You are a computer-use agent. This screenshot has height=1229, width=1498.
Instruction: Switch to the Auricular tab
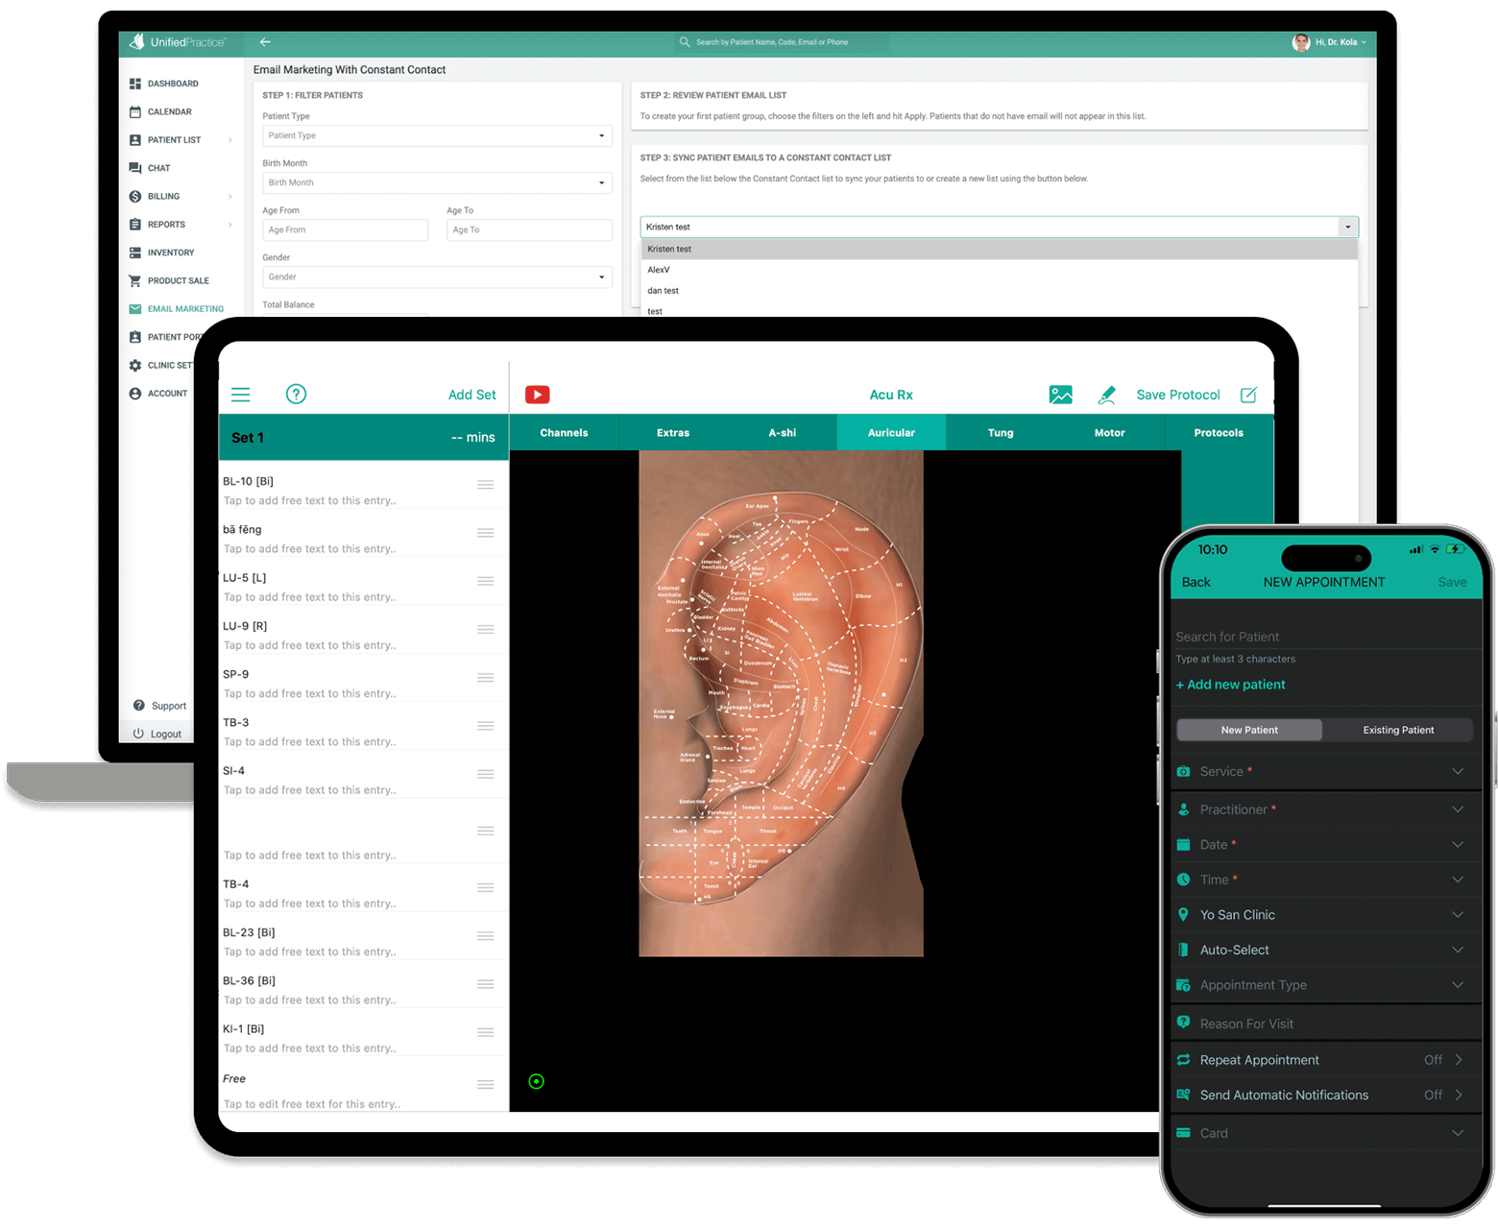(x=891, y=433)
